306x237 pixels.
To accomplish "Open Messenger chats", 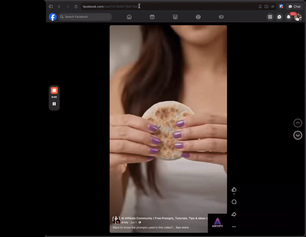I will [279, 17].
